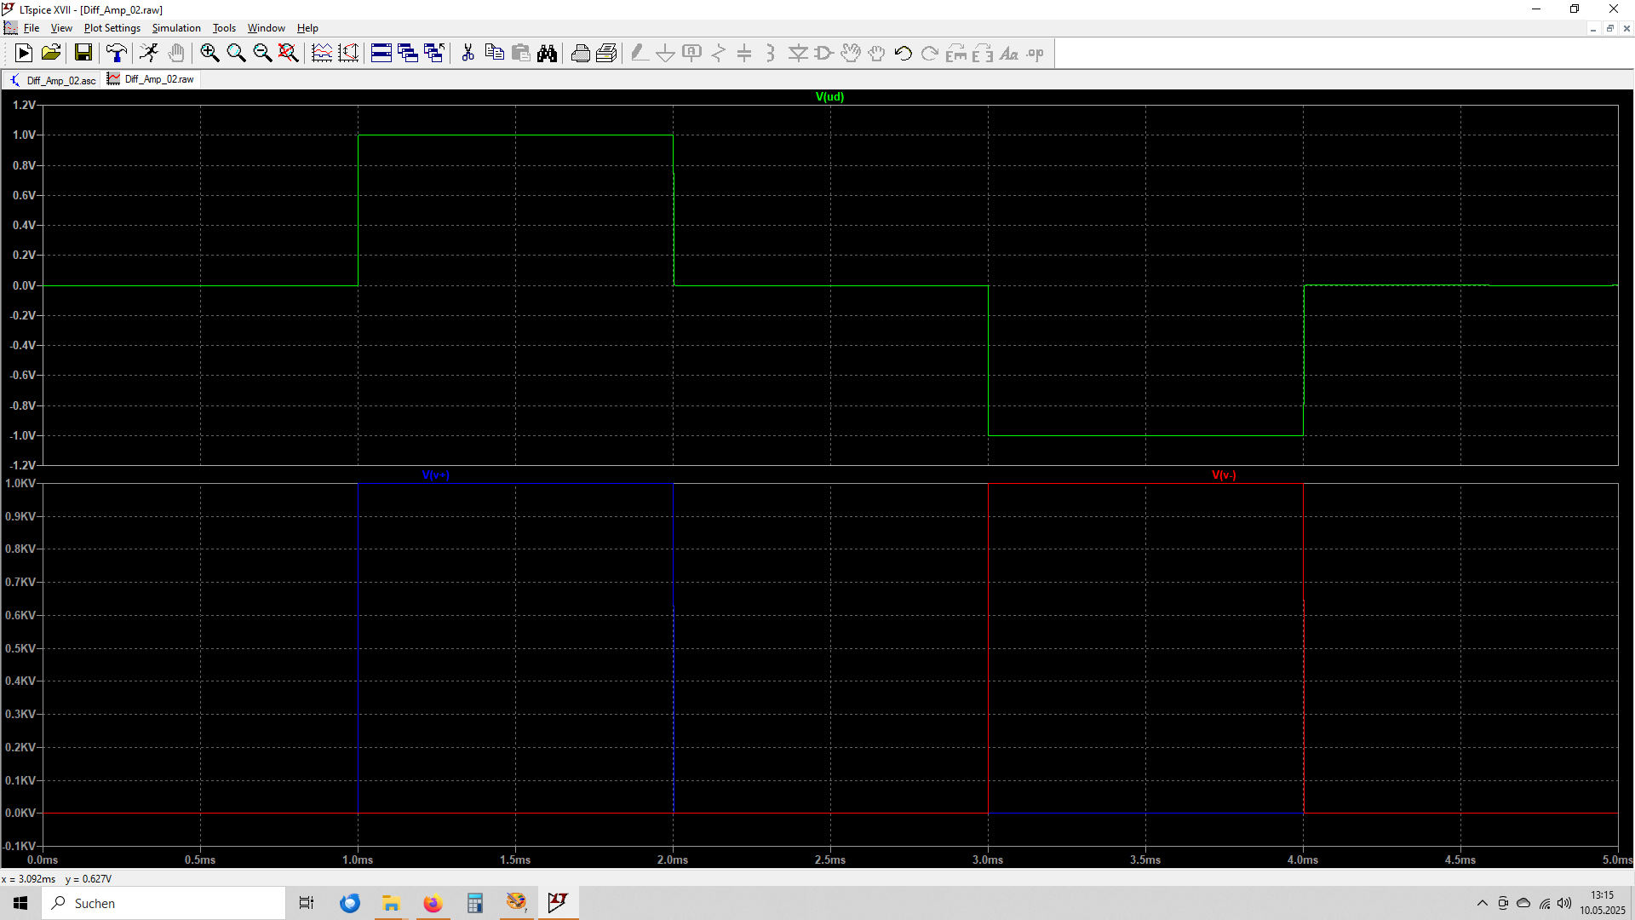Open the Simulation menu
Viewport: 1635px width, 920px height.
point(176,28)
